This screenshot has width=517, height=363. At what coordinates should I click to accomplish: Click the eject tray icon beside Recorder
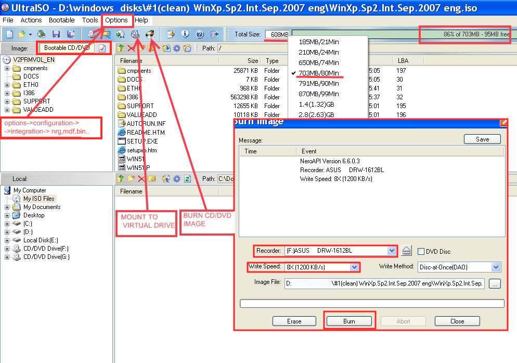[407, 251]
